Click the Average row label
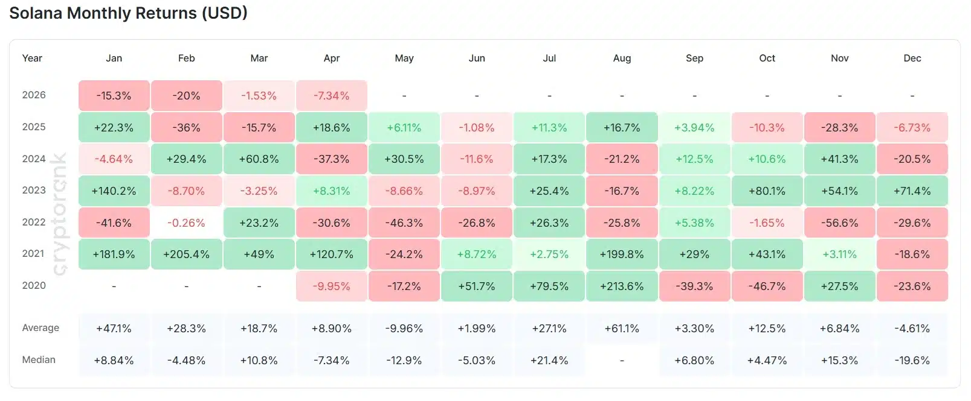Screen dimensions: 971x401 tap(40, 328)
